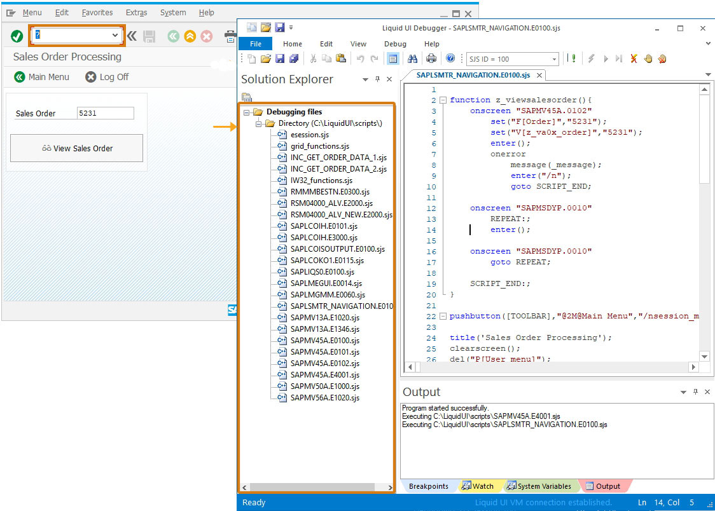
Task: Open the Favorites menu in SAP window
Action: point(97,13)
